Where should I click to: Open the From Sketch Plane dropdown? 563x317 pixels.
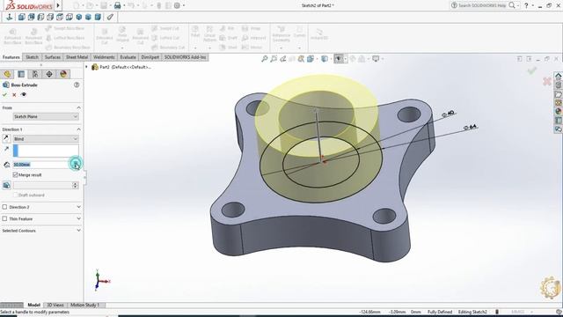(46, 116)
